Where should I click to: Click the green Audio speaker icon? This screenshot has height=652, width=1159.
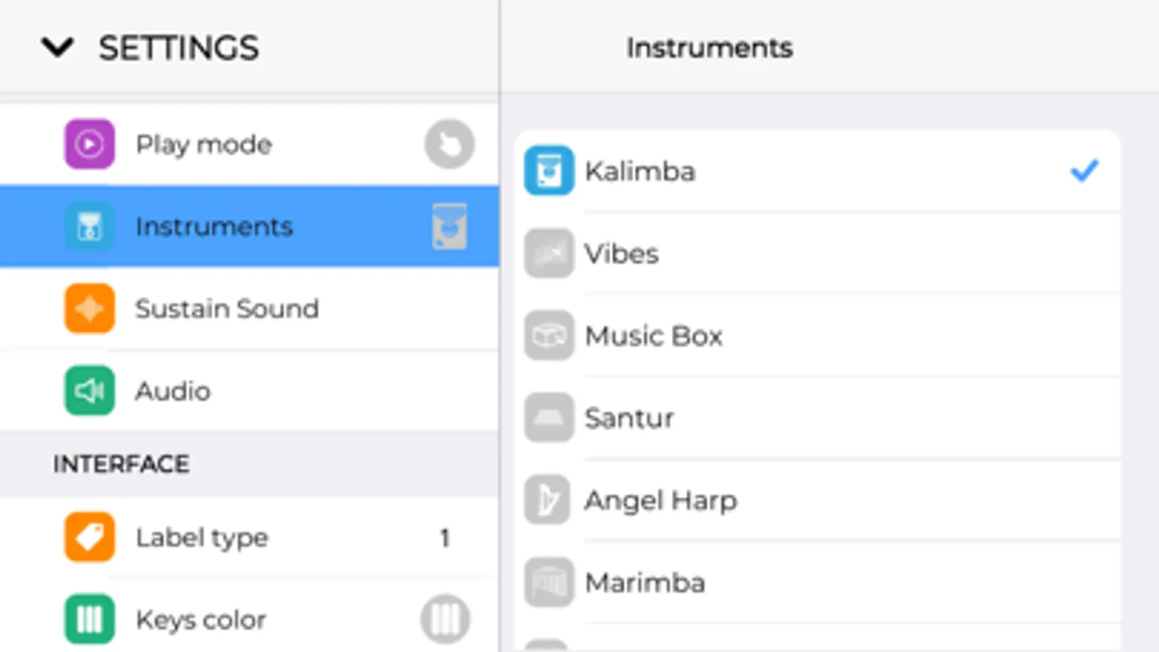pos(89,391)
